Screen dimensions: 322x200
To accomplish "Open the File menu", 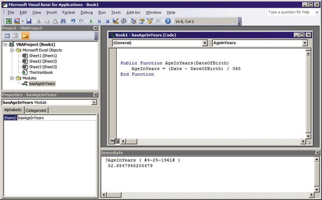I will (x=11, y=13).
